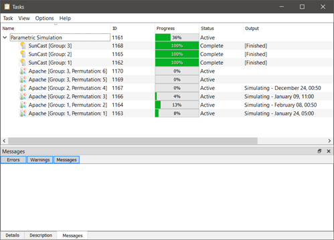Image resolution: width=334 pixels, height=240 pixels.
Task: Open the Task menu
Action: pyautogui.click(x=8, y=18)
